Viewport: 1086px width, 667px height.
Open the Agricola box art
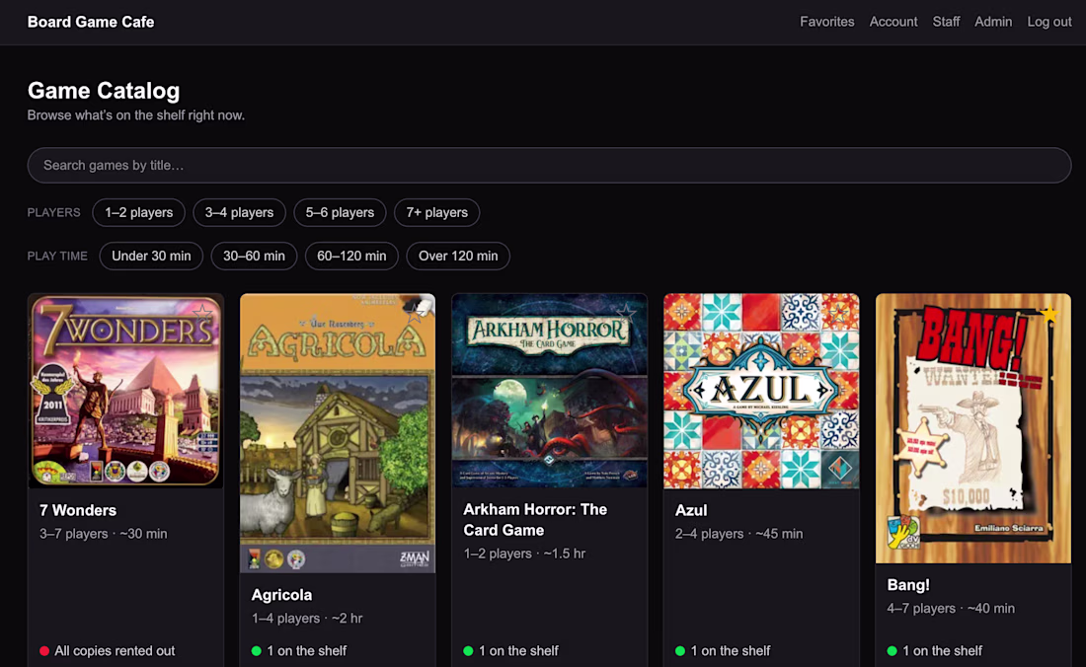338,433
